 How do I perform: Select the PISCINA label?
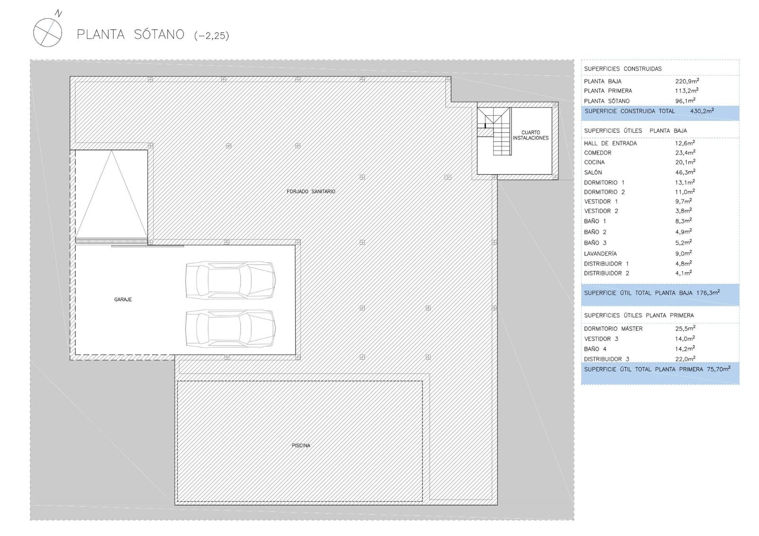(301, 445)
